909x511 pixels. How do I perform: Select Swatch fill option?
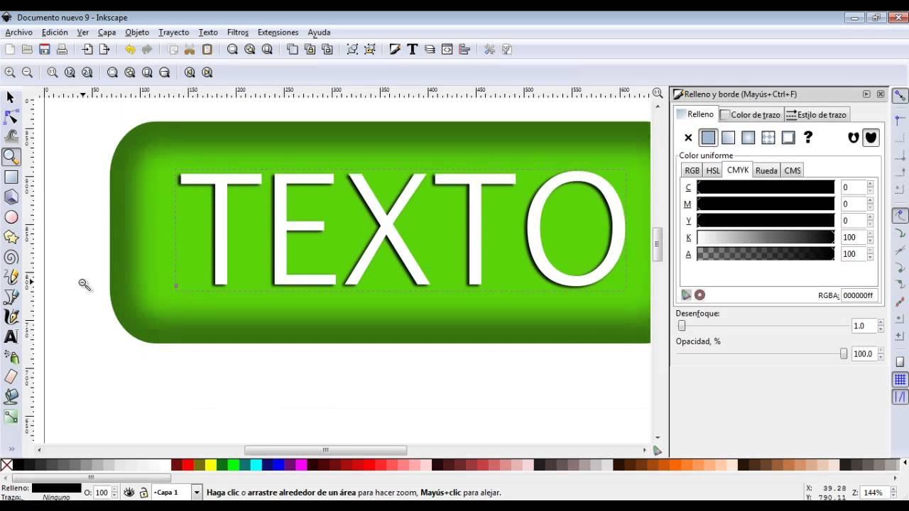788,138
